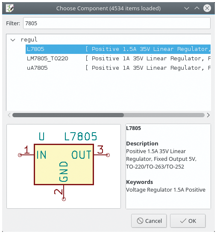
Task: Click the horizontal scrollbar left arrow
Action: click(9, 115)
